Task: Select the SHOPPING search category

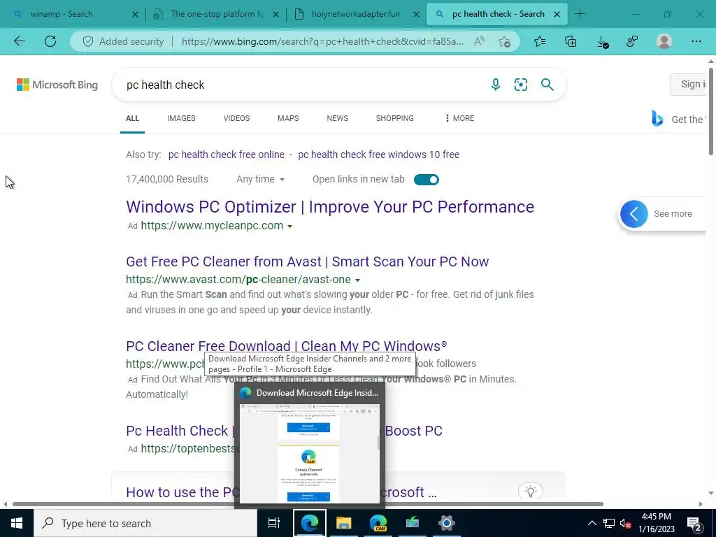Action: click(x=395, y=118)
